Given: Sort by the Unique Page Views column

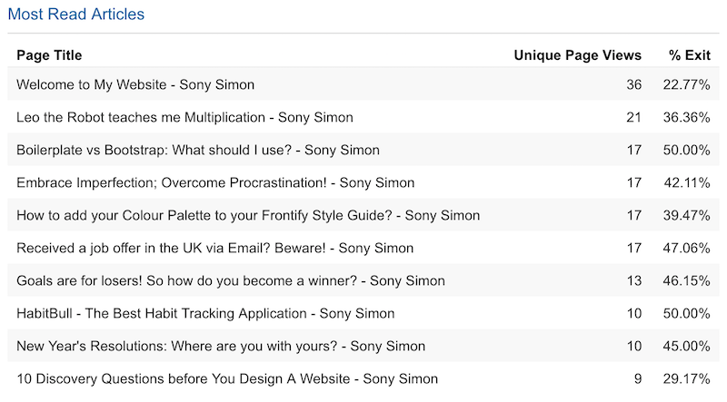Looking at the screenshot, I should tap(577, 55).
